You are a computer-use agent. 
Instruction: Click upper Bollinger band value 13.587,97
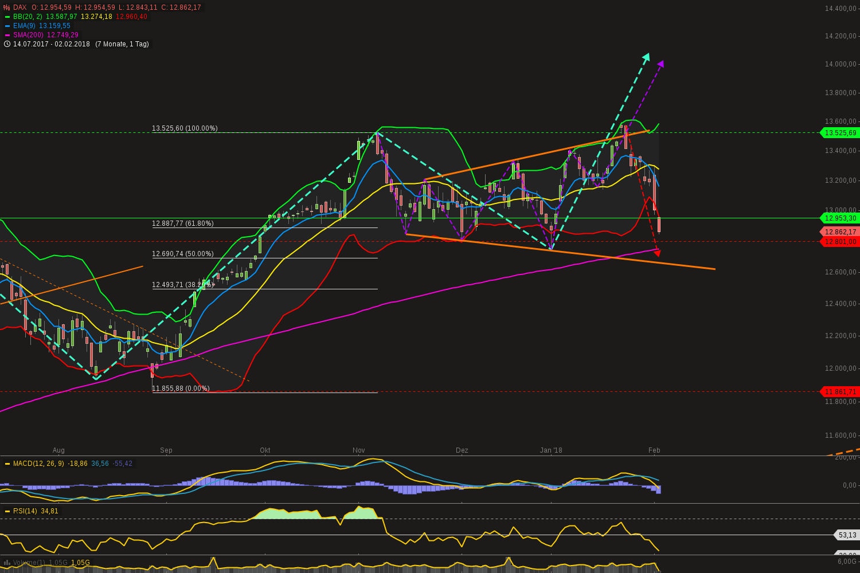(x=61, y=17)
